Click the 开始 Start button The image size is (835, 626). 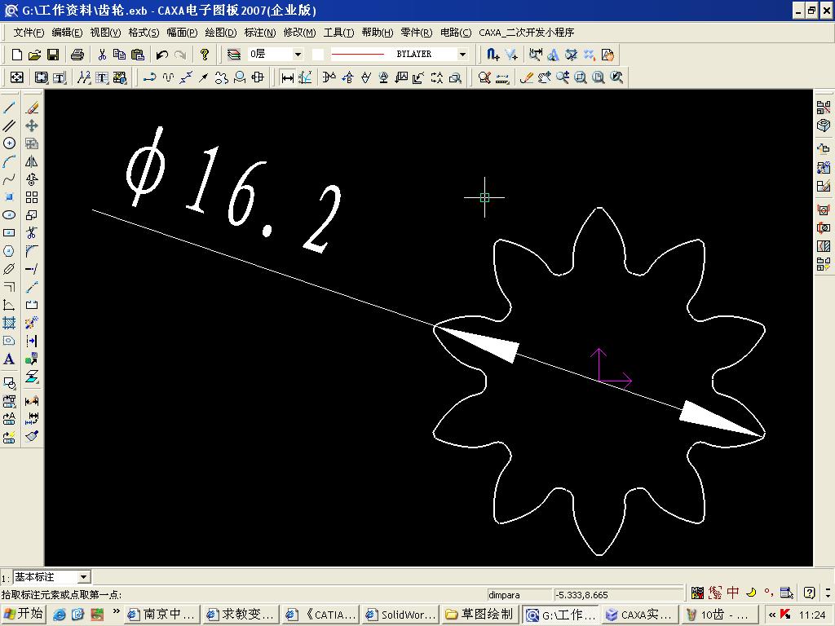point(23,614)
